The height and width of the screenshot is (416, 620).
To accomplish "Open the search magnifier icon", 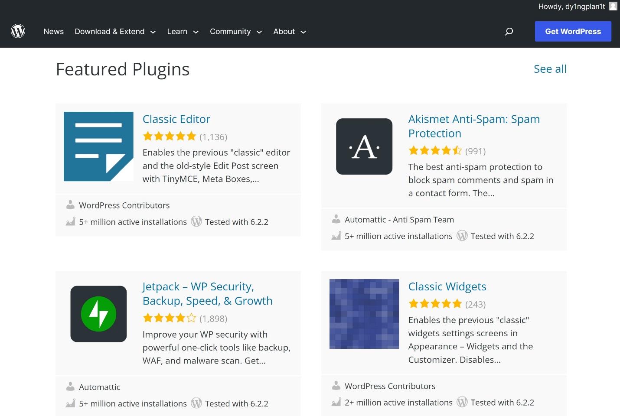I will 509,31.
